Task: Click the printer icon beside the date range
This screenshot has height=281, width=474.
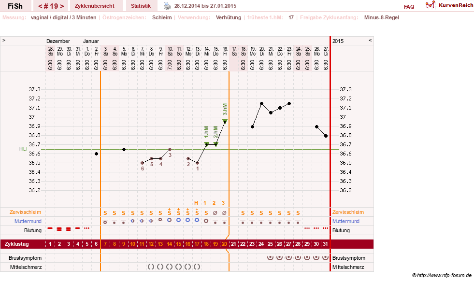Action: [x=167, y=6]
